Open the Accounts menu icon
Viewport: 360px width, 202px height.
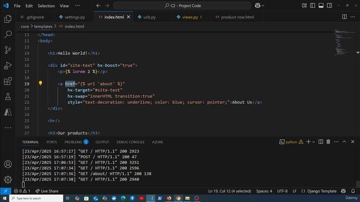8,164
